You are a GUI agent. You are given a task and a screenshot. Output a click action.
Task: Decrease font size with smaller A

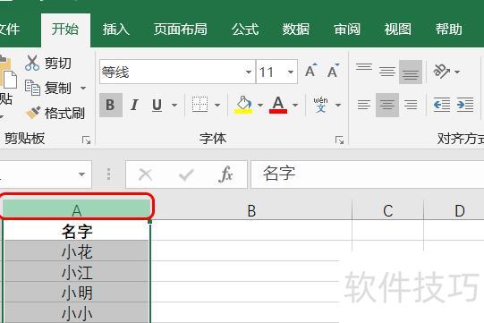334,71
